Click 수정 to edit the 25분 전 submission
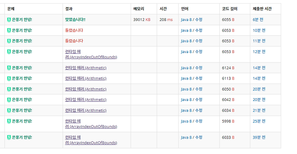Image resolution: width=297 pixels, height=154 pixels. coord(199,121)
